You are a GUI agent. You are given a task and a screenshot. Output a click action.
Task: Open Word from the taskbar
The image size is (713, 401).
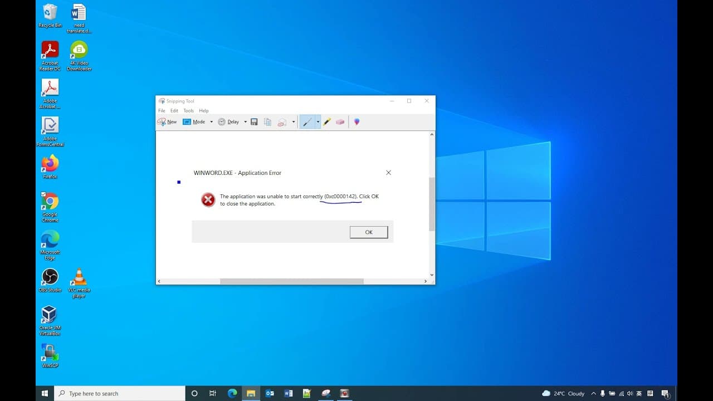click(288, 393)
